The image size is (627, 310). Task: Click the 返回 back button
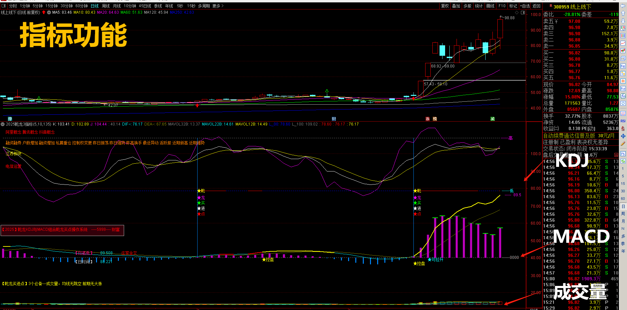click(x=537, y=6)
